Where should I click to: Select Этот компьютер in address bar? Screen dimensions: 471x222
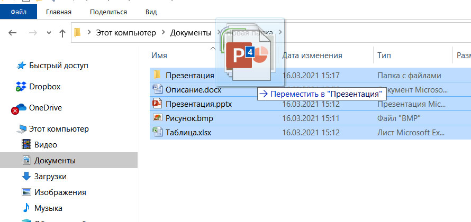tap(126, 33)
